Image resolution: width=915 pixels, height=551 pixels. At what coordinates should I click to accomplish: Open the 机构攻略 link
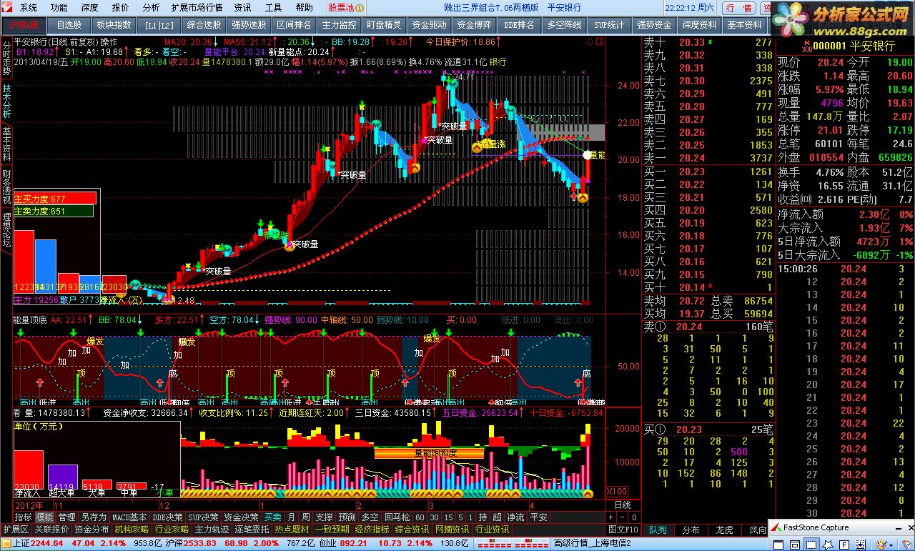132,530
